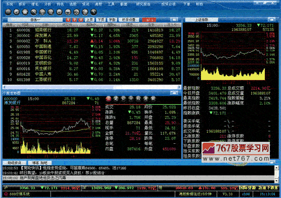The image size is (281, 198).
Task: Open the 上证指数 index selector dropdown
Action: point(202,20)
